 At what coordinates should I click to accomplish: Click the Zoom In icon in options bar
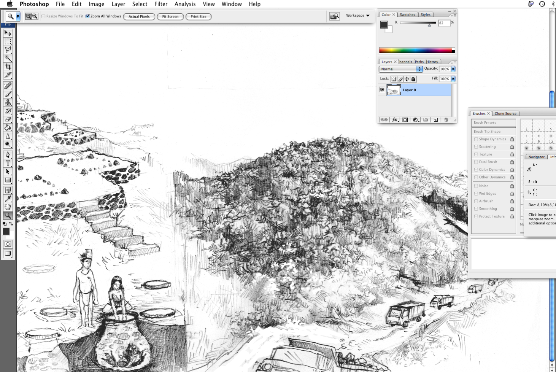coord(29,16)
